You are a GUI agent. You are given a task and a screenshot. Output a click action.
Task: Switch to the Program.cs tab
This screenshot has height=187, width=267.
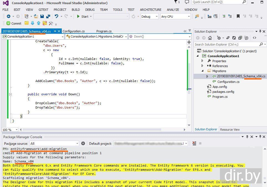(104, 31)
